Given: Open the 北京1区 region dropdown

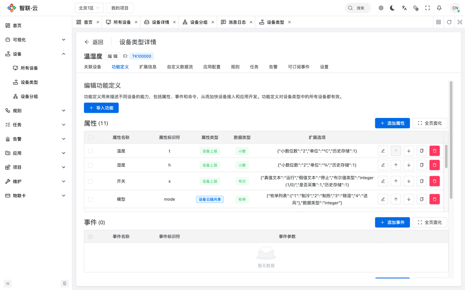Looking at the screenshot, I should pos(89,8).
